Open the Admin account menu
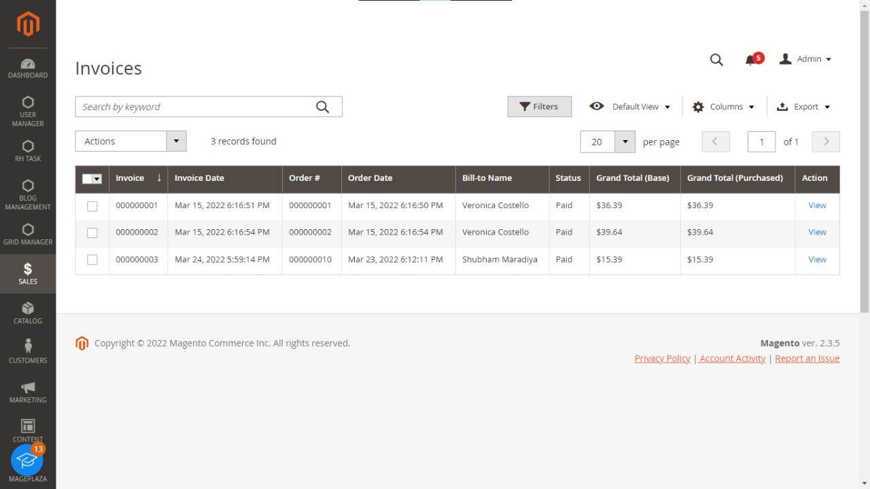Screen dimensions: 870x489 (x=805, y=59)
